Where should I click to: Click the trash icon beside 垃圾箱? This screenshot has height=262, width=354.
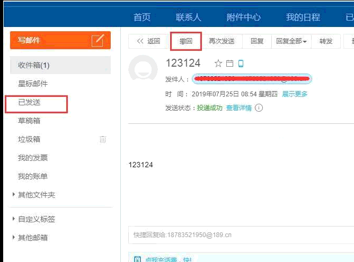pyautogui.click(x=103, y=139)
